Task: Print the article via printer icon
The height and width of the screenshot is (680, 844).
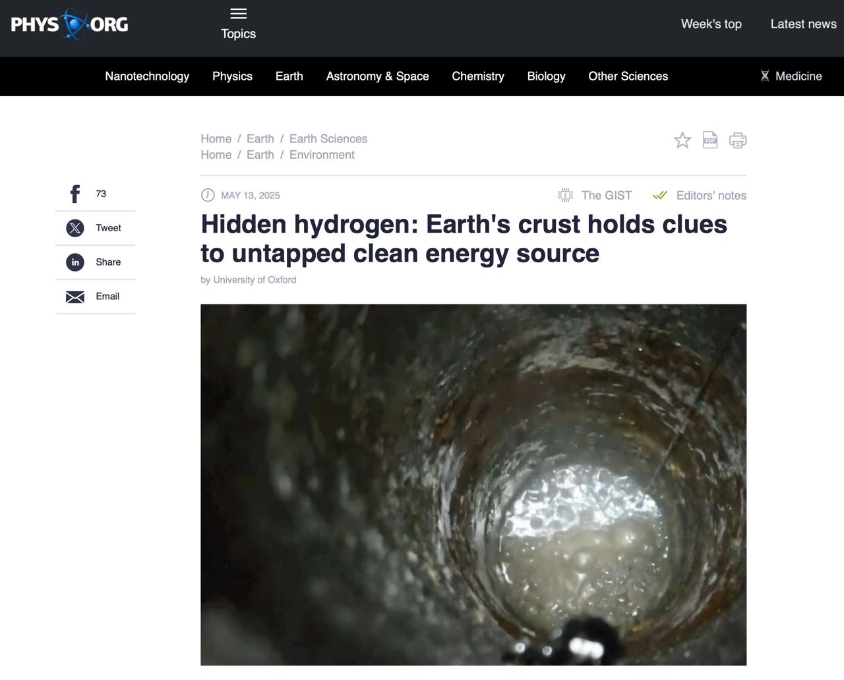Action: coord(738,140)
